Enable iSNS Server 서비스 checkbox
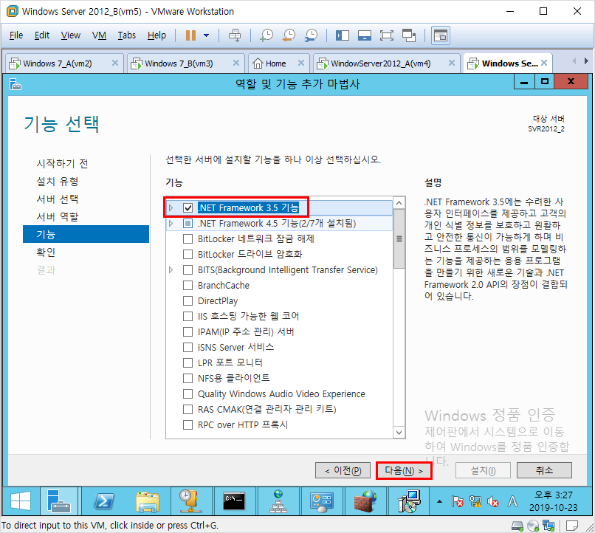Screen dimensions: 595x533 pos(188,348)
